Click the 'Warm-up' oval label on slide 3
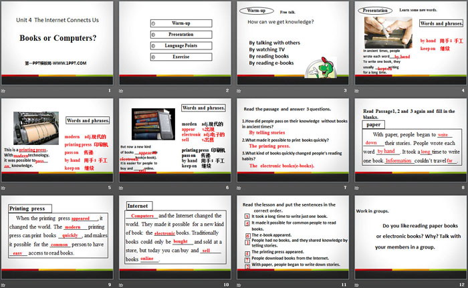Screen dimensions: 468x288 point(256,11)
